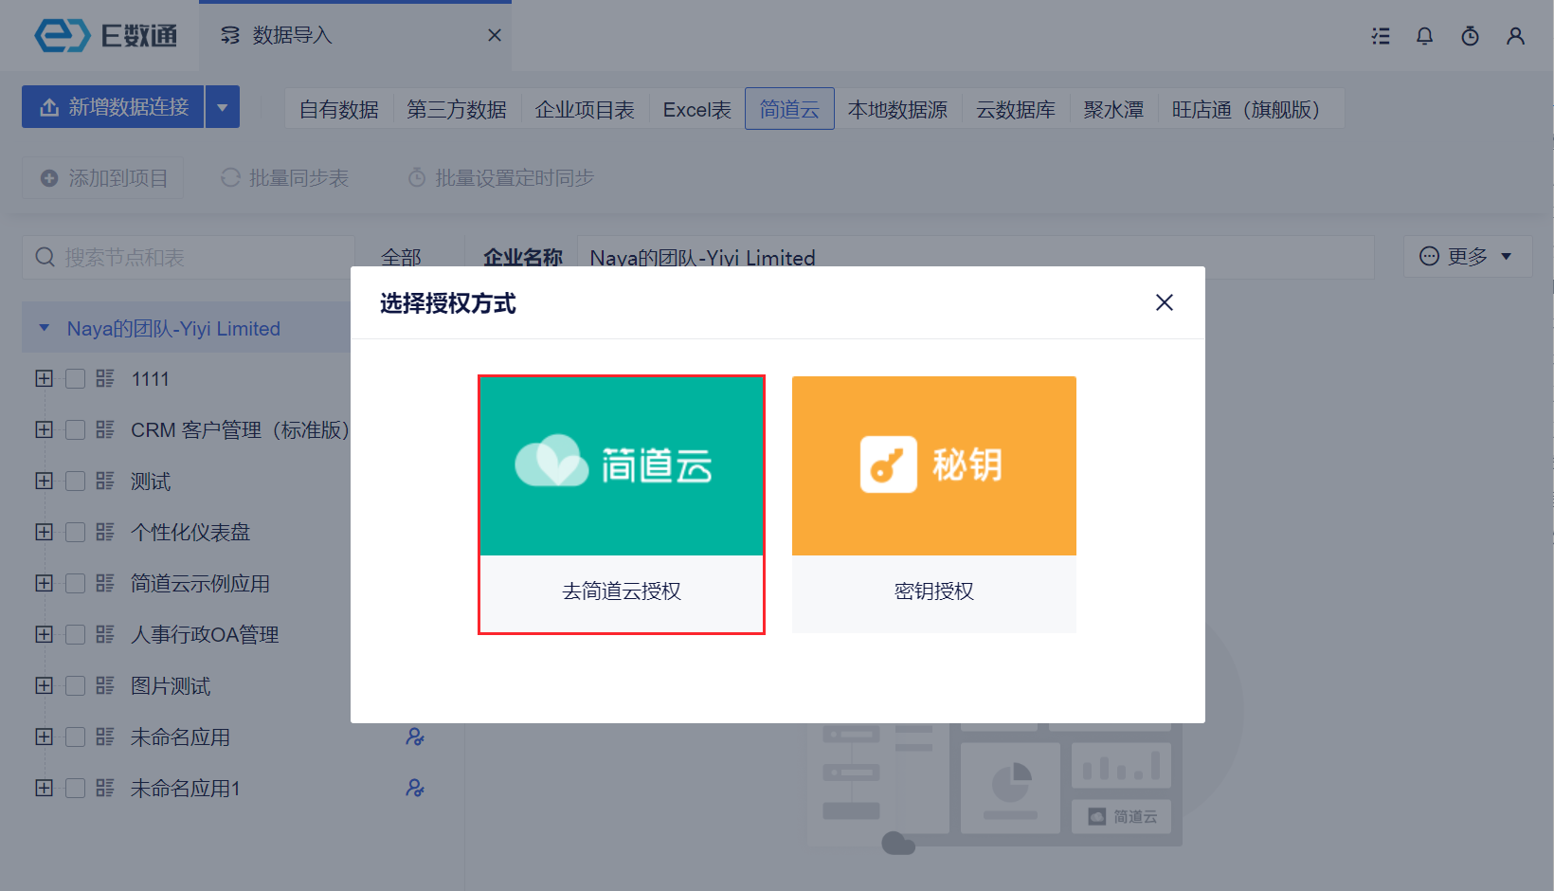Viewport: 1554px width, 891px height.
Task: Select the 简道云 tab
Action: 789,109
